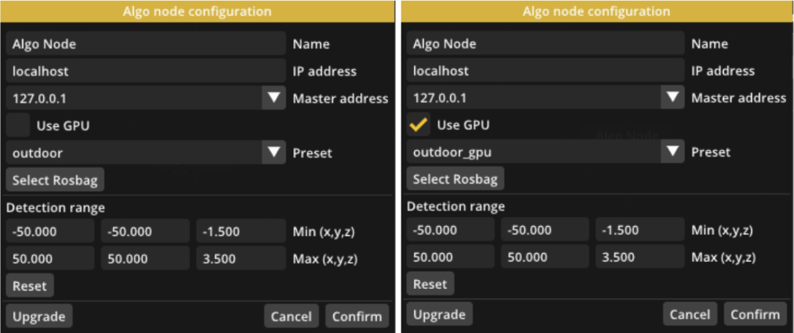Viewport: 794px width, 333px height.
Task: Uncheck the ticked Use GPU checkbox
Action: tap(419, 124)
